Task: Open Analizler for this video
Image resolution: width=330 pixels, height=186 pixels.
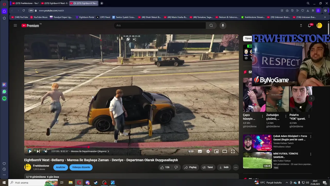Action: 61,167
